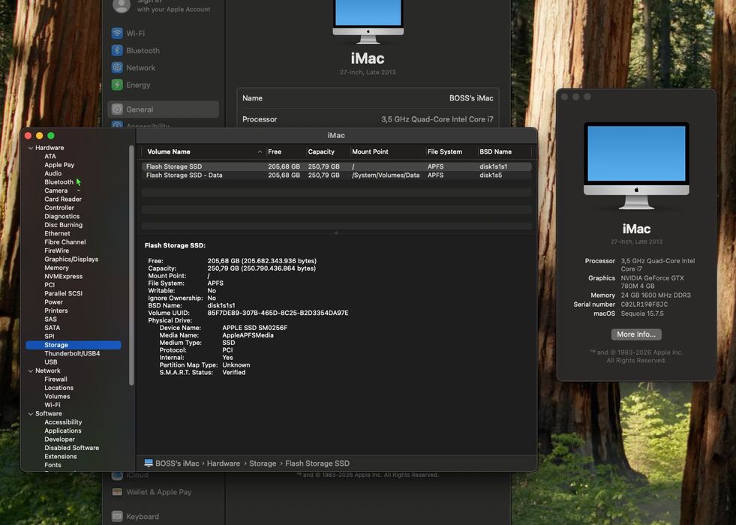Screen dimensions: 736x525
Task: Select SATA in the Hardware list
Action: [52, 328]
